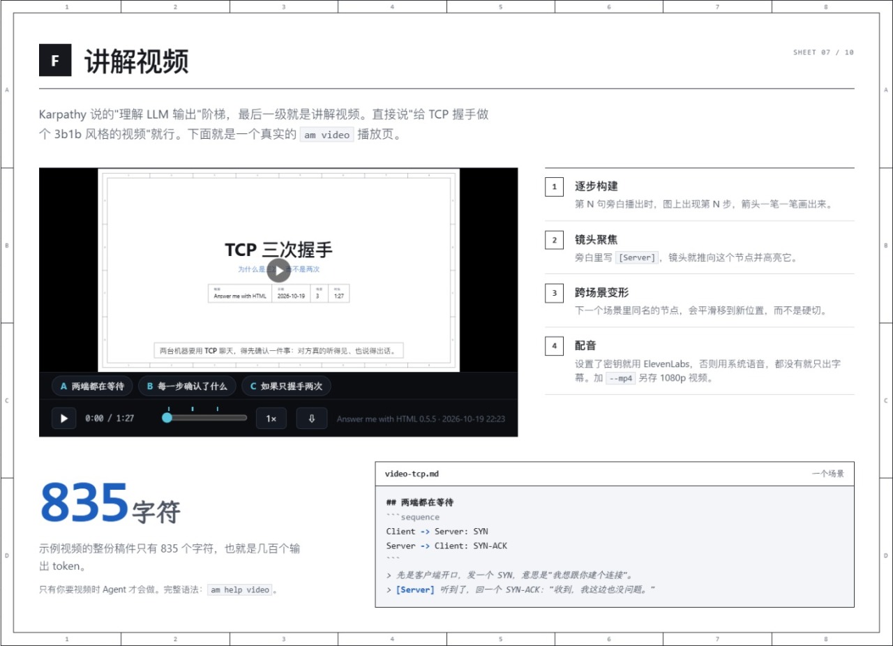Click the --mp4 inline code tag

(620, 379)
